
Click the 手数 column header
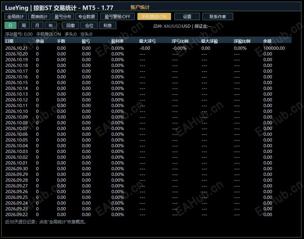tap(61, 41)
